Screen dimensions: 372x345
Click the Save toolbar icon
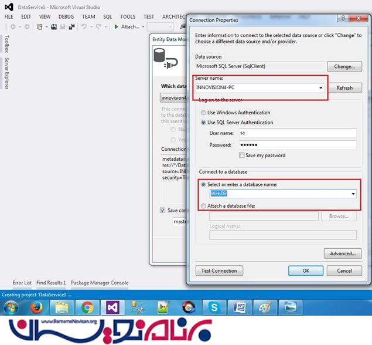click(63, 27)
